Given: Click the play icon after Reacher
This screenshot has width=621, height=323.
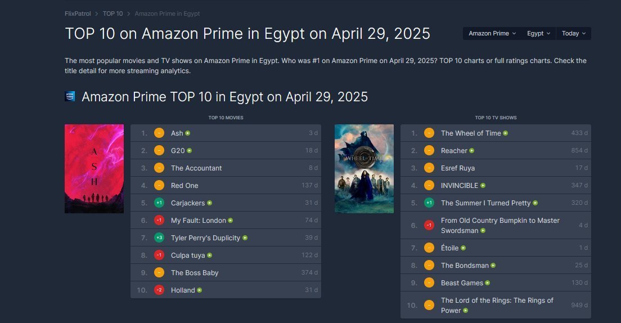Looking at the screenshot, I should [472, 151].
